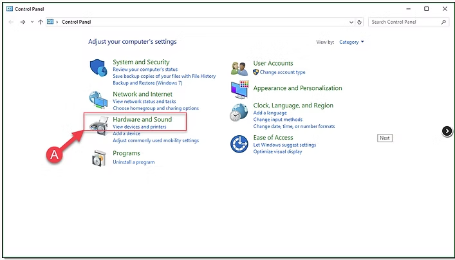Click the Network and Internet globe icon
The height and width of the screenshot is (260, 455).
click(98, 100)
